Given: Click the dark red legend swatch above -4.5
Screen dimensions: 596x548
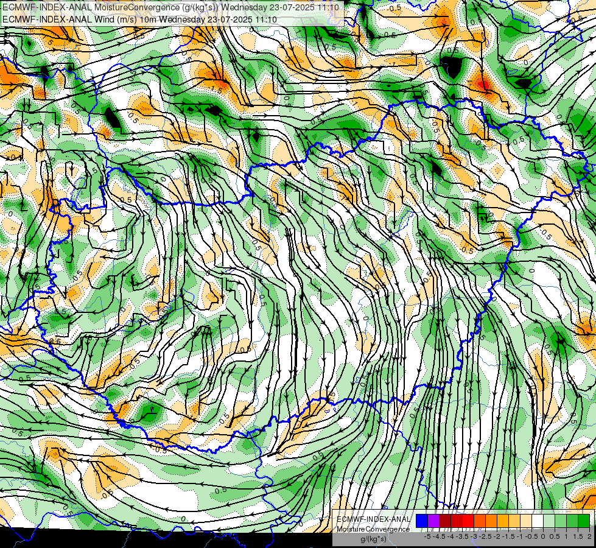Looking at the screenshot, I should coord(445,521).
